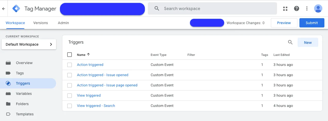The image size is (328, 121).
Task: Expand the Default Workspace selector
Action: (x=29, y=44)
